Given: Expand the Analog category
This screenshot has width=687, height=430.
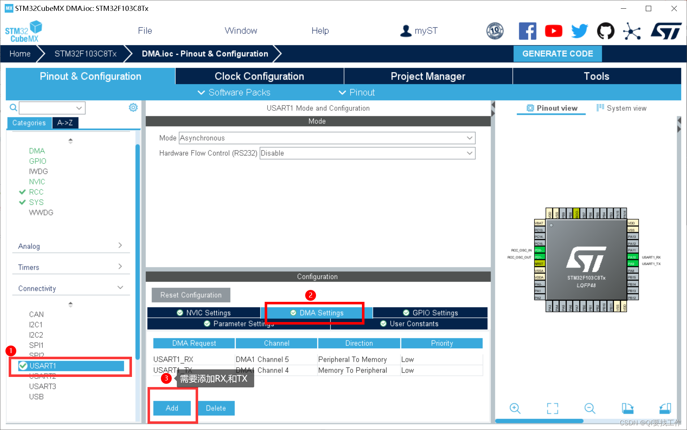Looking at the screenshot, I should (71, 246).
